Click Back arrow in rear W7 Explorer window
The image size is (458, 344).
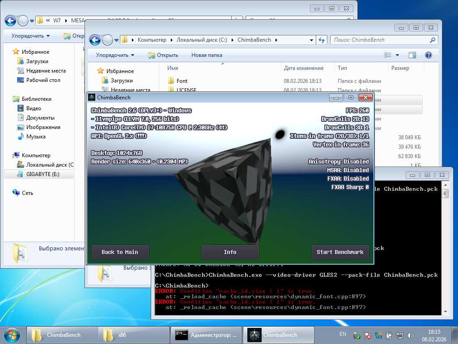coord(10,21)
